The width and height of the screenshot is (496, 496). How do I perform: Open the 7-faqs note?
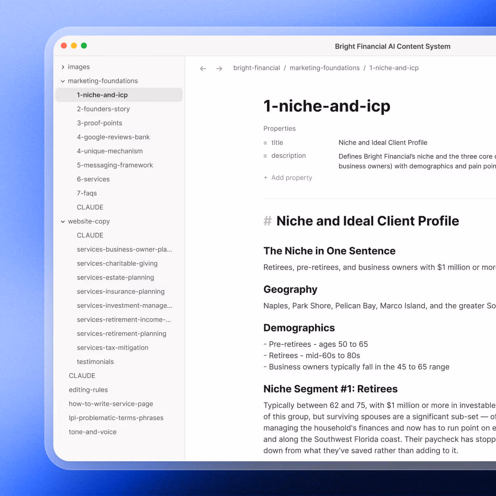point(87,193)
